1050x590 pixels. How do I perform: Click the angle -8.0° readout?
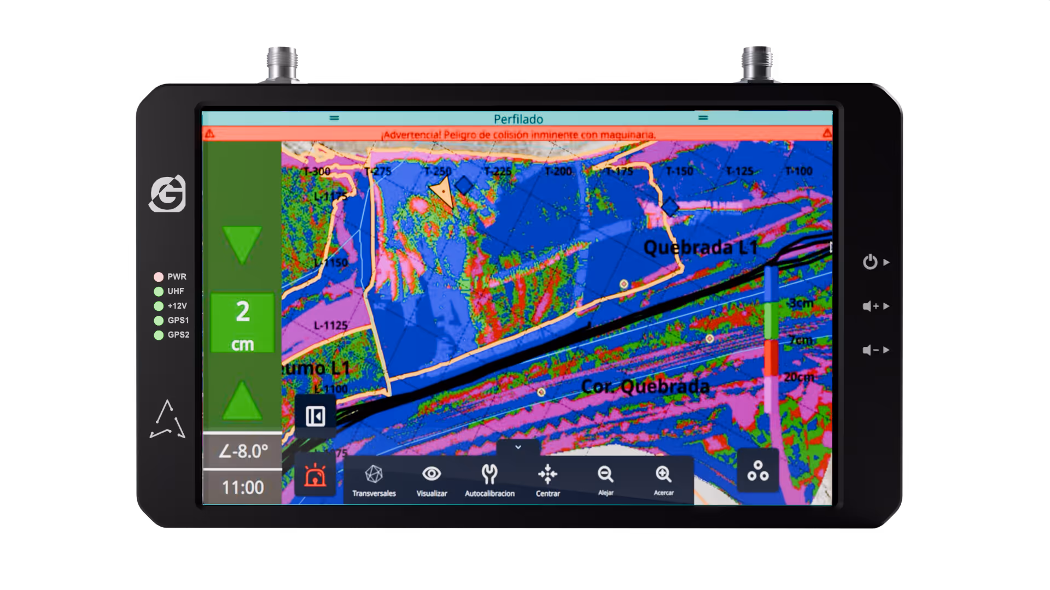242,451
